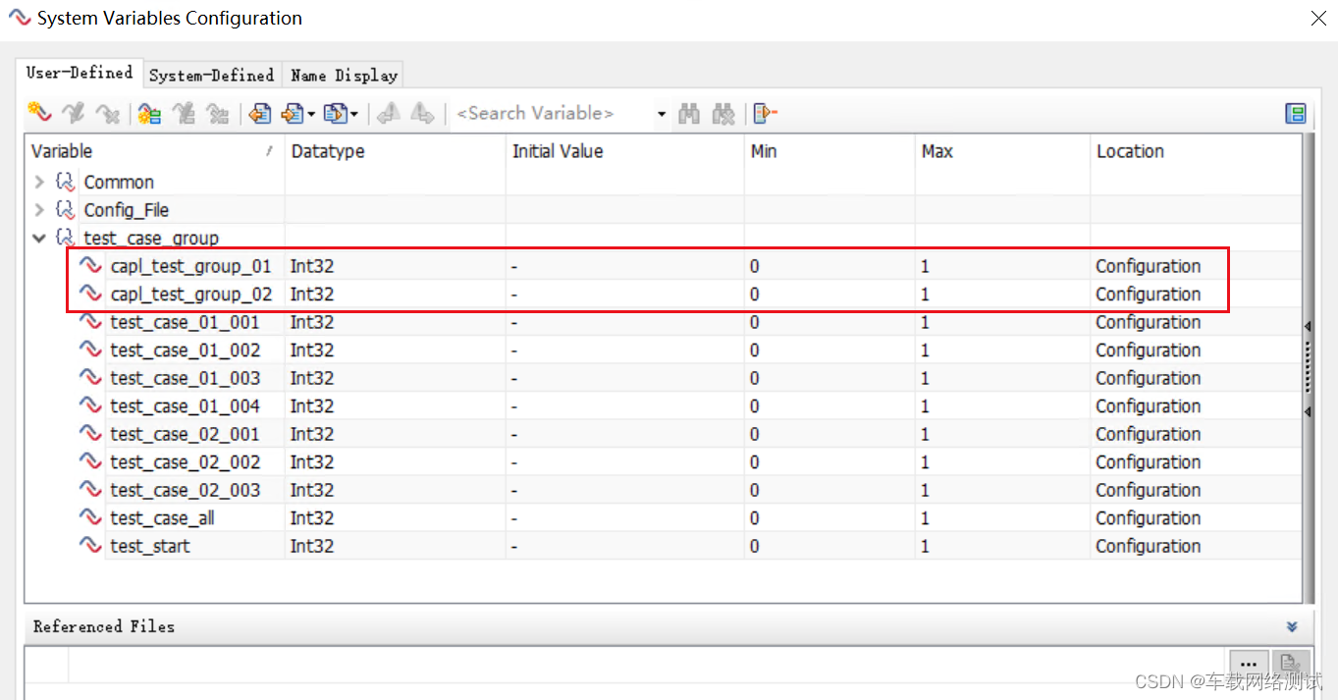Click the find-next binoculars icon
The image size is (1338, 700).
pos(688,113)
